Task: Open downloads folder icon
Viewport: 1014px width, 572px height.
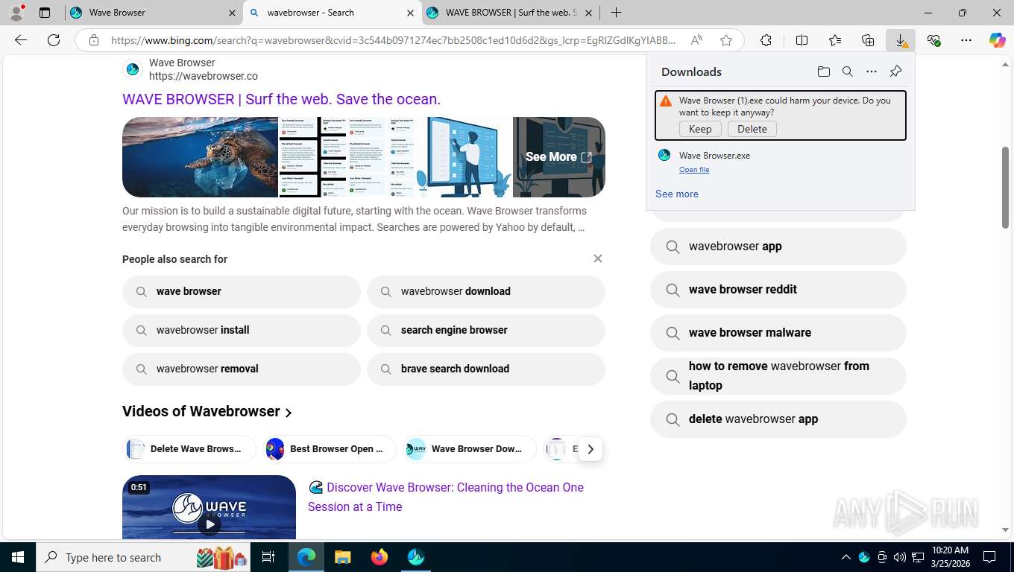Action: 823,71
